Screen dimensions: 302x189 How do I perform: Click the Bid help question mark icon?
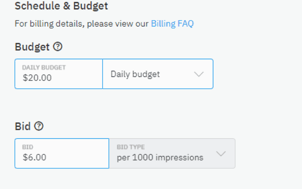[x=39, y=126]
